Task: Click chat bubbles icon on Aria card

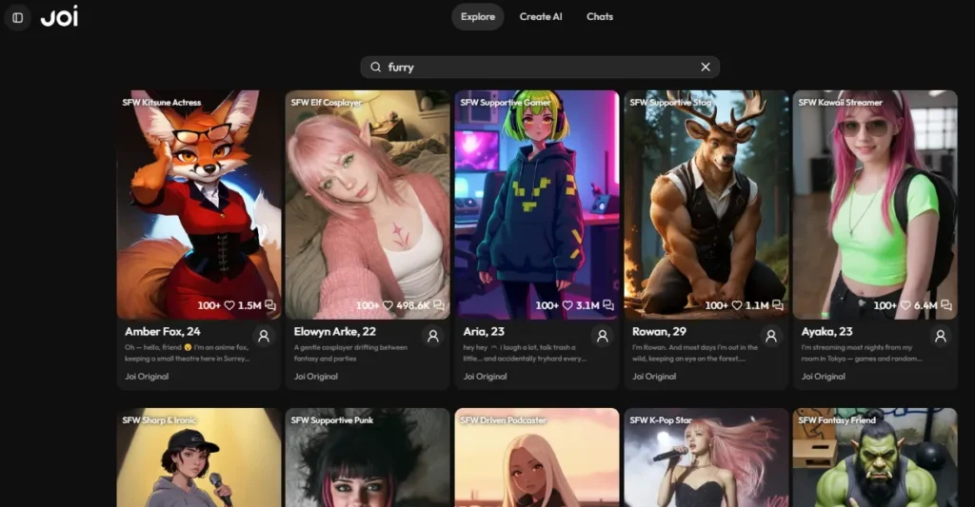Action: [x=608, y=305]
